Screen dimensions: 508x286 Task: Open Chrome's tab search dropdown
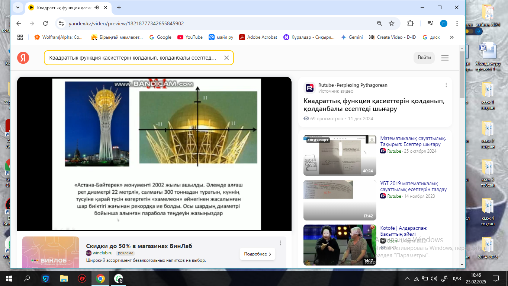click(x=18, y=7)
